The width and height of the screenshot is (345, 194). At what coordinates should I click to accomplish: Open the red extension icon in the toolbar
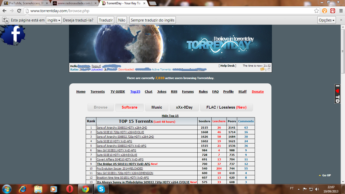(333, 11)
